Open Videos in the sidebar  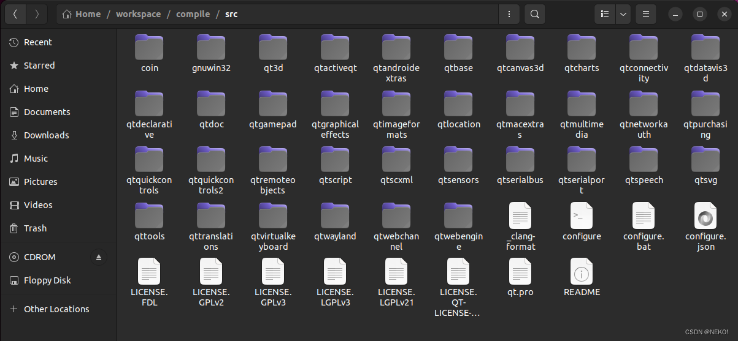(58, 205)
